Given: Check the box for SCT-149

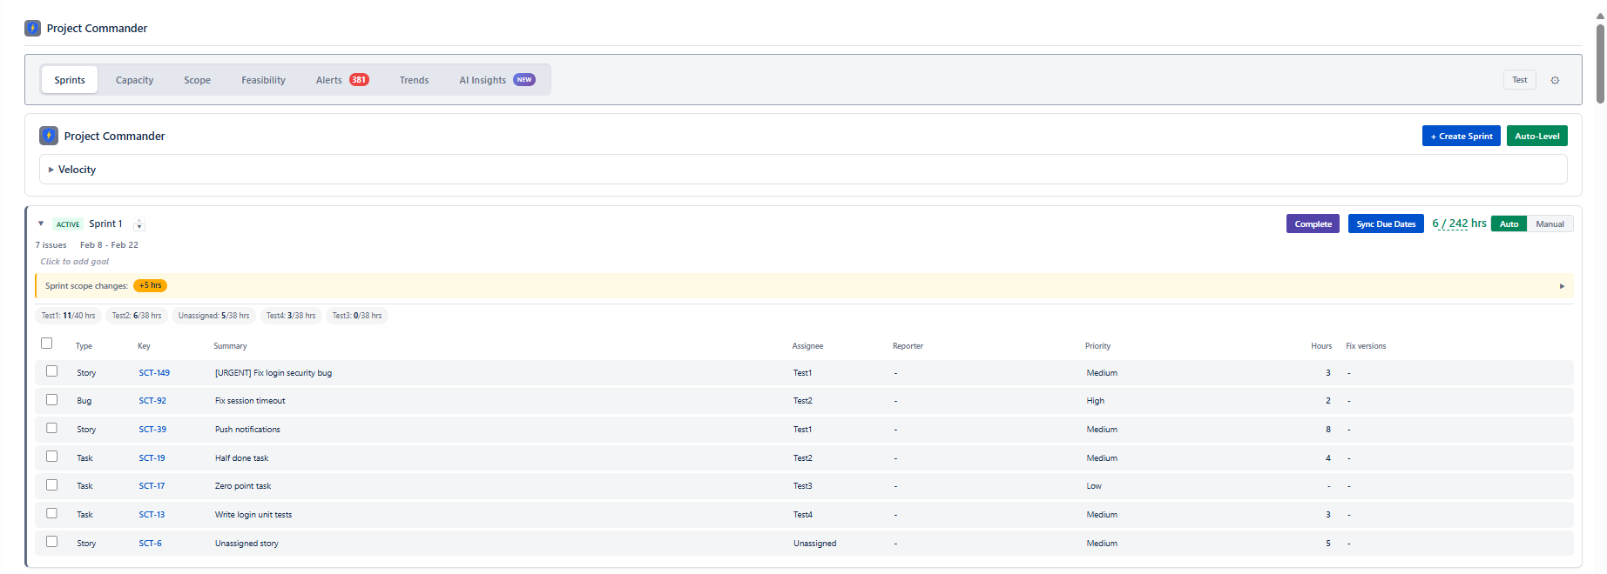Looking at the screenshot, I should pyautogui.click(x=52, y=371).
